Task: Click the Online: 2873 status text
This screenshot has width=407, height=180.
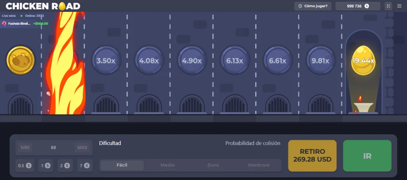Action: pos(34,16)
